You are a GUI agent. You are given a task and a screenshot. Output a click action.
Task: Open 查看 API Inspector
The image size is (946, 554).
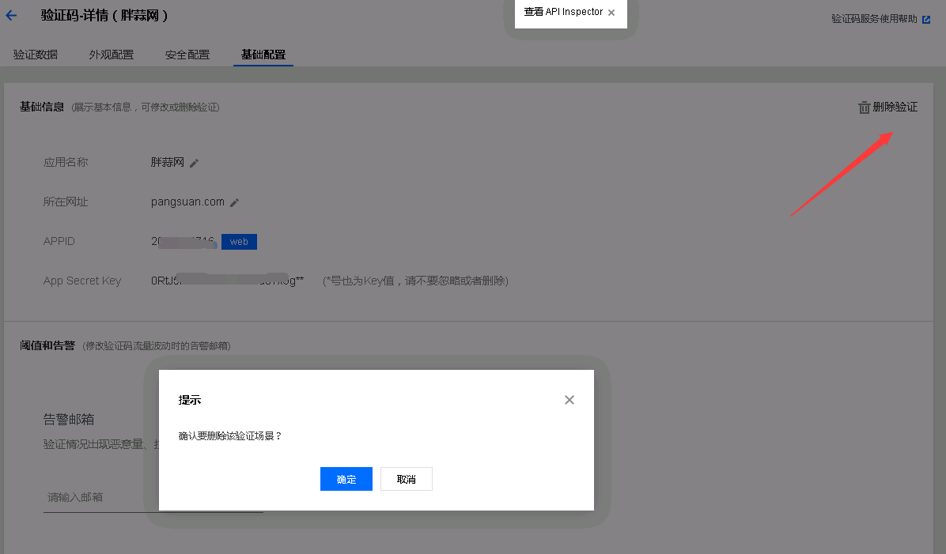[563, 13]
